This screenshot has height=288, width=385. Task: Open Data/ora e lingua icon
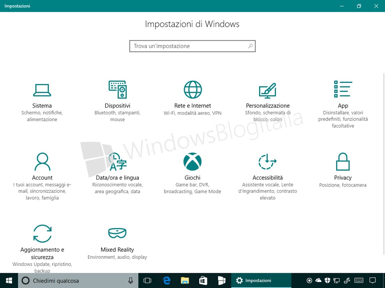[x=118, y=162]
